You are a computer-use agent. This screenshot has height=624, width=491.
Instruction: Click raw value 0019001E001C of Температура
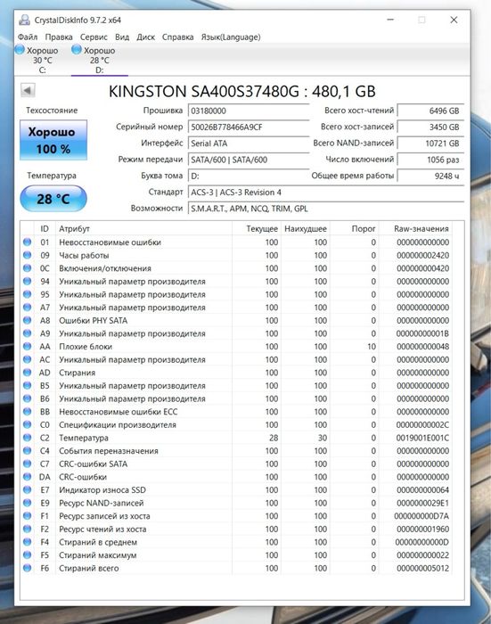click(422, 438)
